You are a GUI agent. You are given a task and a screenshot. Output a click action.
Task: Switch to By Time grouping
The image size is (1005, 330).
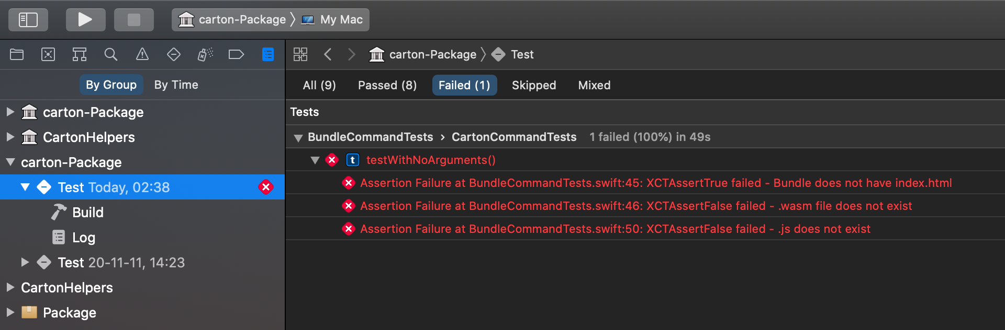(176, 85)
